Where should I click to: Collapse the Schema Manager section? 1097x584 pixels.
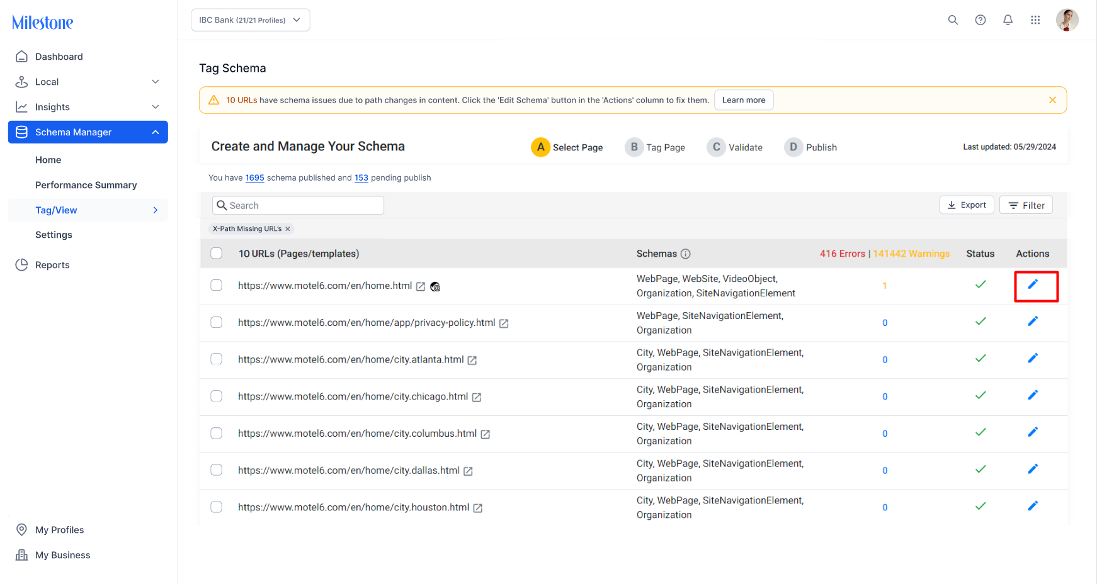coord(156,132)
